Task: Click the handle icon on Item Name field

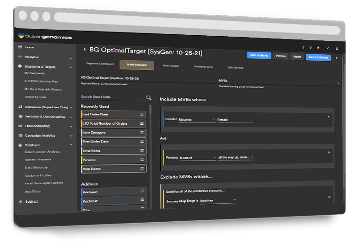Action: 142,168
